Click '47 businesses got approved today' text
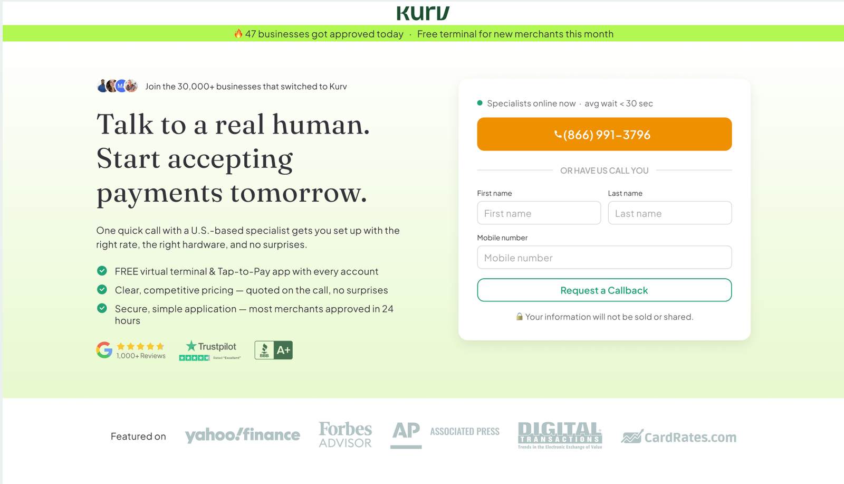The image size is (844, 484). [x=324, y=34]
